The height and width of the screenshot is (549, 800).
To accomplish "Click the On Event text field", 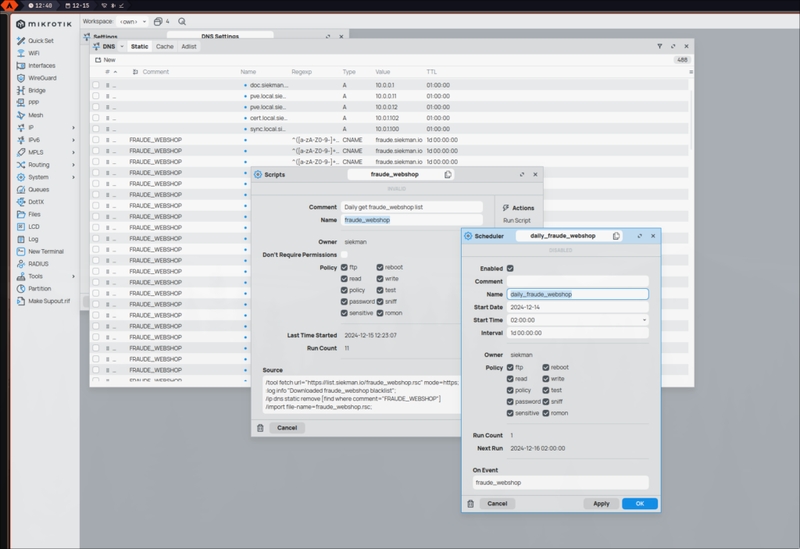I will (x=560, y=483).
